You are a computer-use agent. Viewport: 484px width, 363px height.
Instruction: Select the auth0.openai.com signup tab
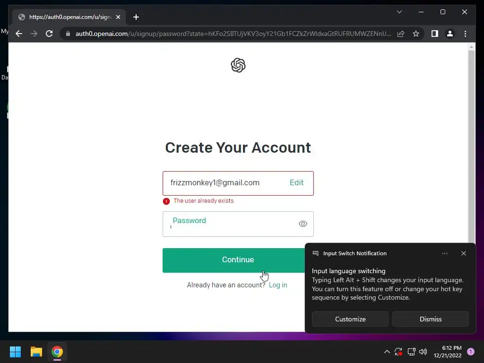click(x=69, y=17)
